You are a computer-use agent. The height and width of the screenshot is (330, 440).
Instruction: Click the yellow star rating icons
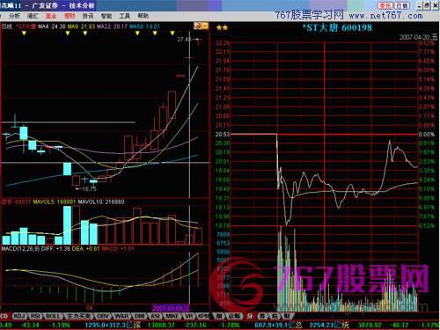coord(222,28)
